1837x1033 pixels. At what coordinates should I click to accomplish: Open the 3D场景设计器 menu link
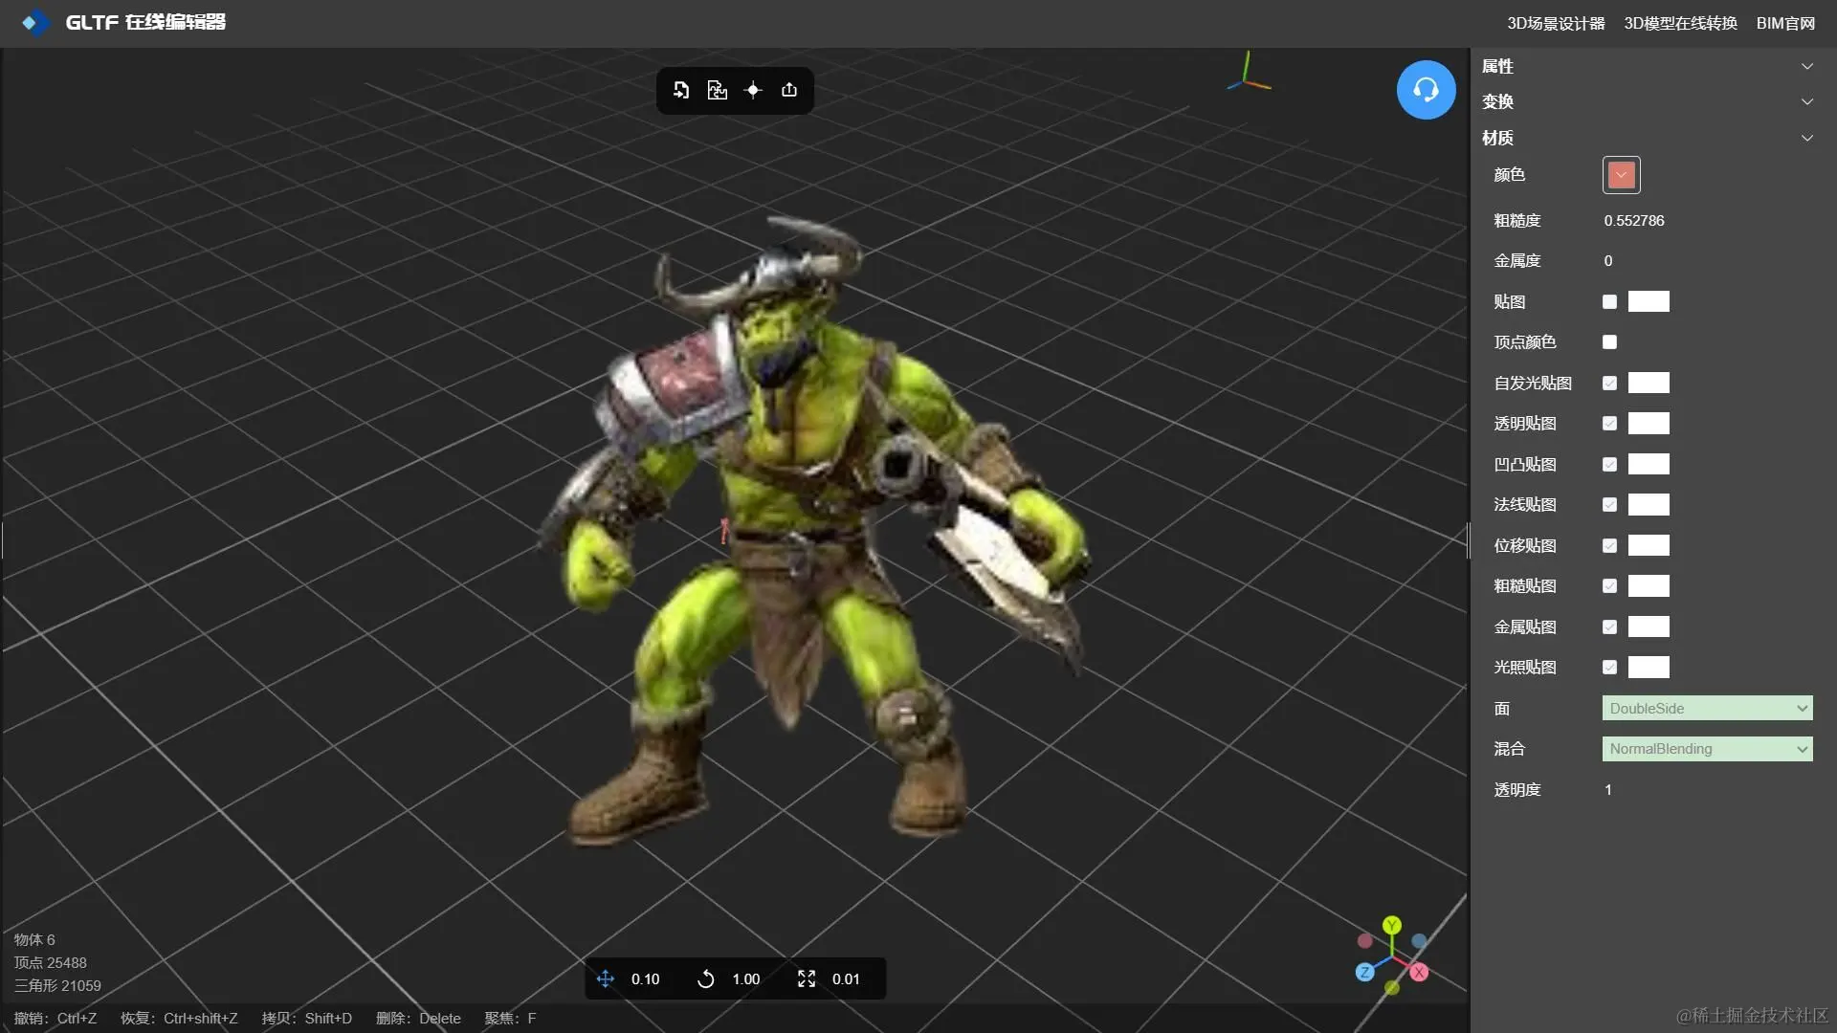(x=1556, y=23)
